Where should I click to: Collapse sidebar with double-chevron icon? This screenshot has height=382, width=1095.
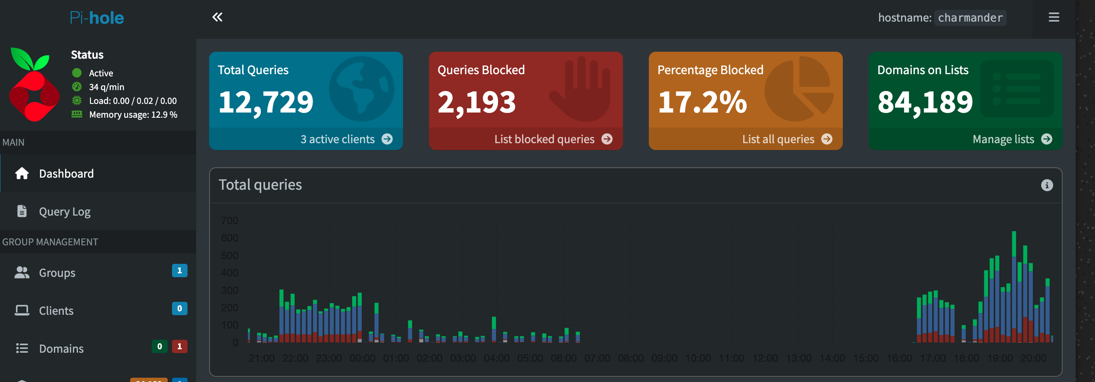click(x=217, y=17)
